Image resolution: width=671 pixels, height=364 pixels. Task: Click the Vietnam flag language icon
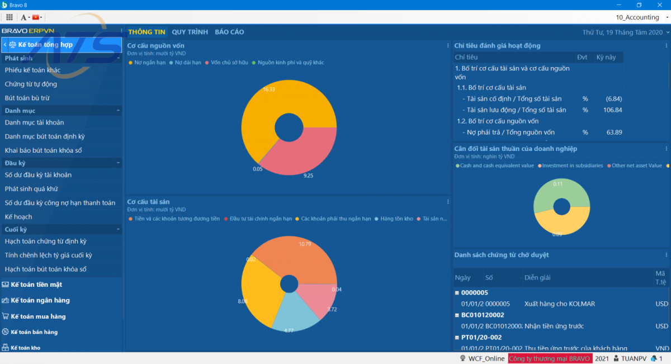[x=36, y=17]
